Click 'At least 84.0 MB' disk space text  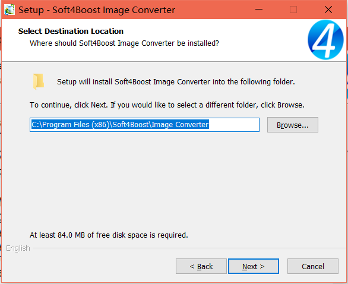pyautogui.click(x=109, y=235)
